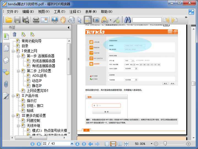Open the signatures sidebar panel

[x=6, y=96]
